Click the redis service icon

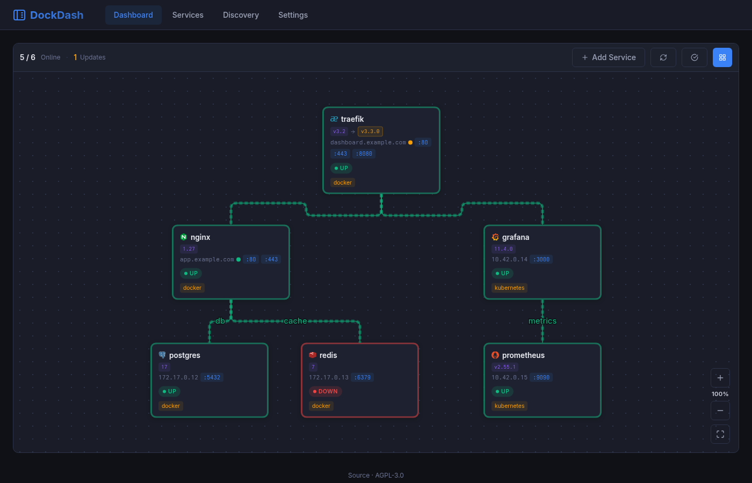[x=313, y=355]
